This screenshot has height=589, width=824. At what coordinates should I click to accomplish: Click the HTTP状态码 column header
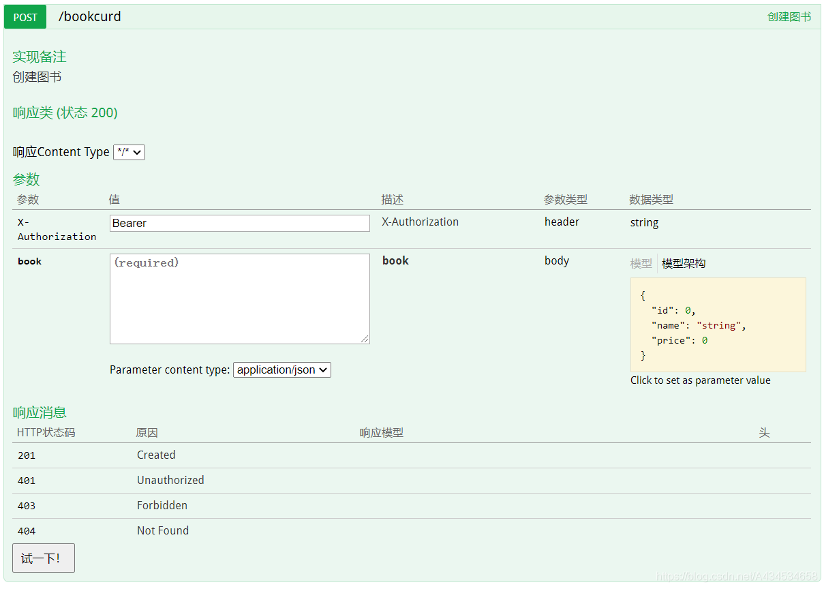coord(46,433)
